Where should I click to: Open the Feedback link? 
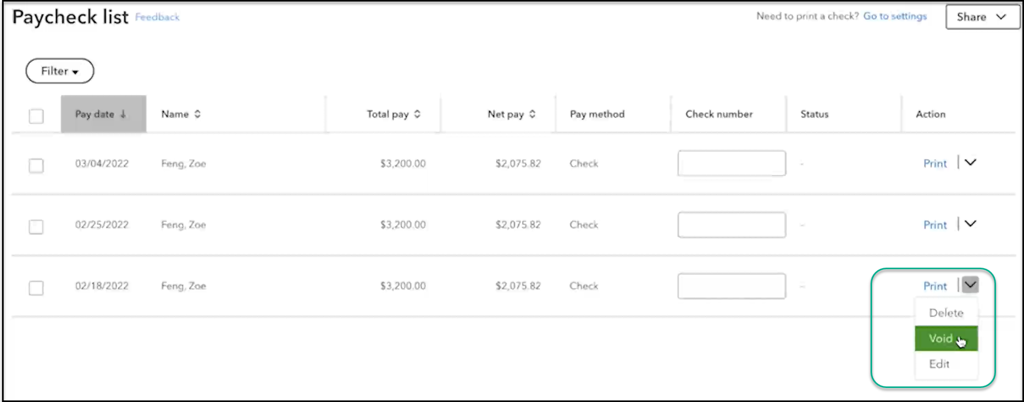[157, 17]
